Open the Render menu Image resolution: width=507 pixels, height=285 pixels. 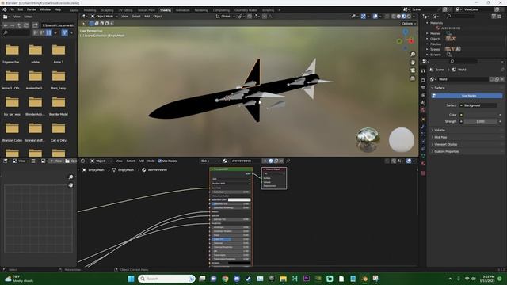pos(32,9)
